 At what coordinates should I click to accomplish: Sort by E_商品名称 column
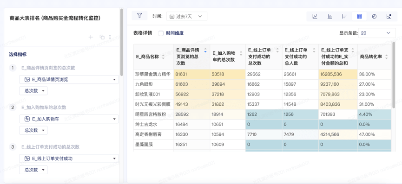[163, 57]
